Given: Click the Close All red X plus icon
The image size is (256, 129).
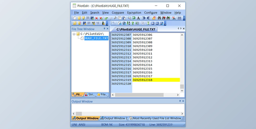Looking at the screenshot, I should pos(101,18).
